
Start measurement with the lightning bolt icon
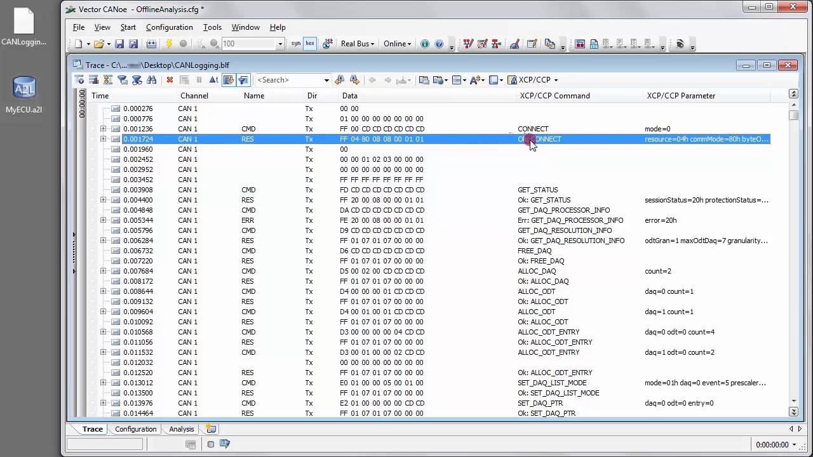pyautogui.click(x=169, y=44)
